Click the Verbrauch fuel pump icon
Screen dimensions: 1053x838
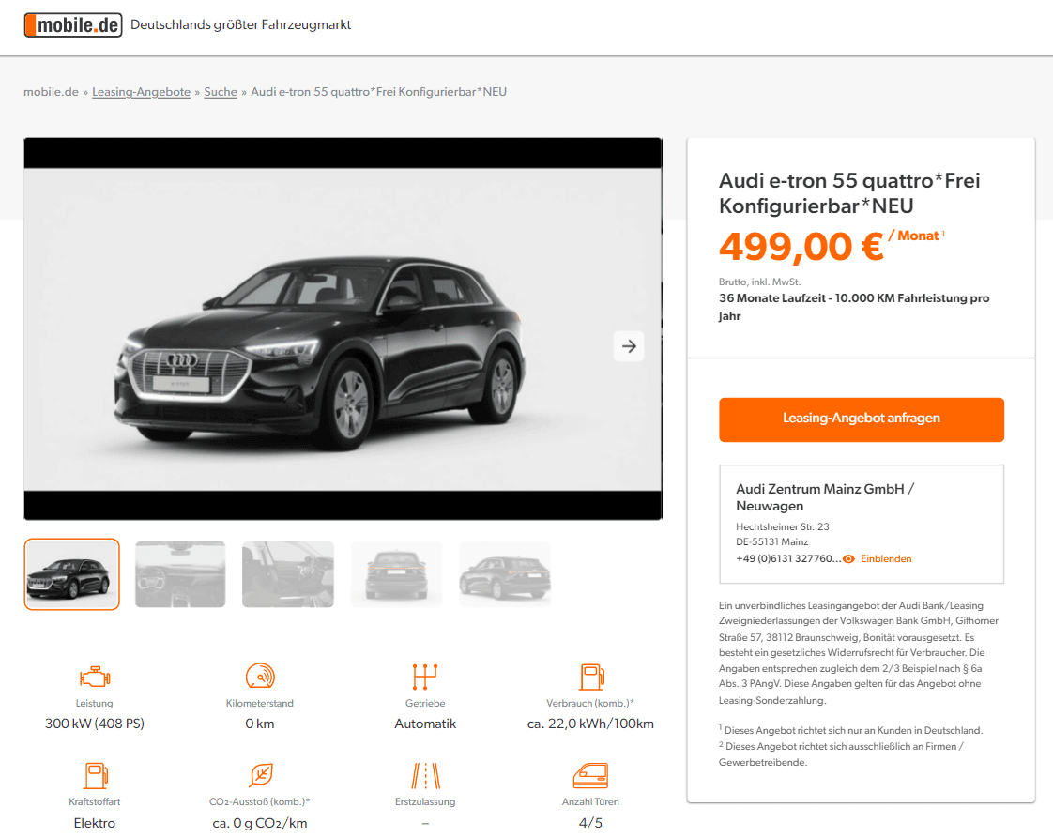click(x=591, y=677)
